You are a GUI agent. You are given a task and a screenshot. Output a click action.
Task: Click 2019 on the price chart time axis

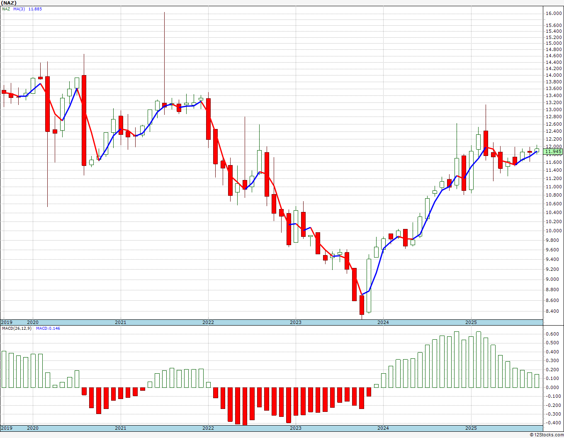pos(7,322)
